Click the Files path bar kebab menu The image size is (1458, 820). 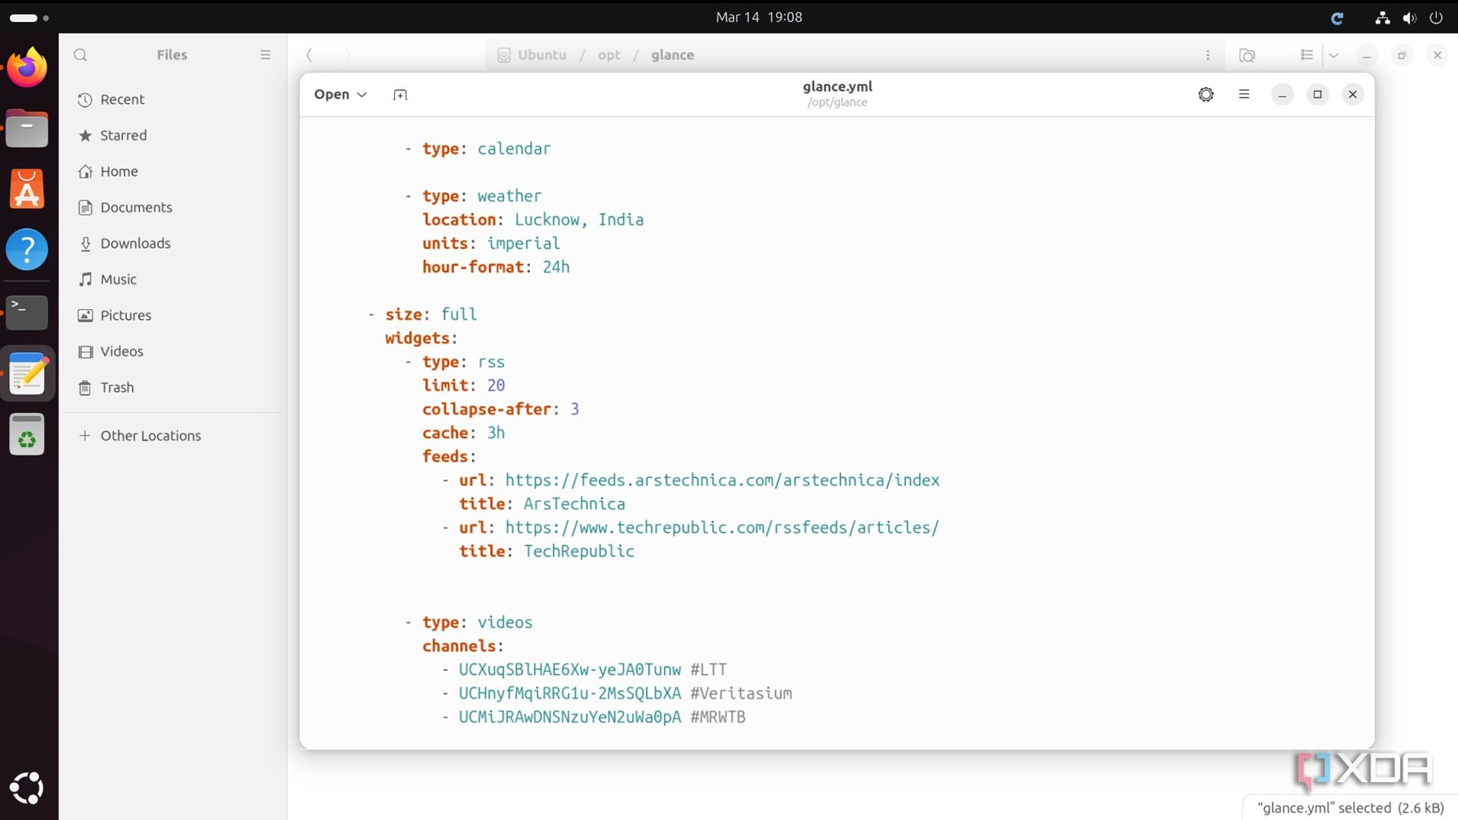click(1207, 55)
